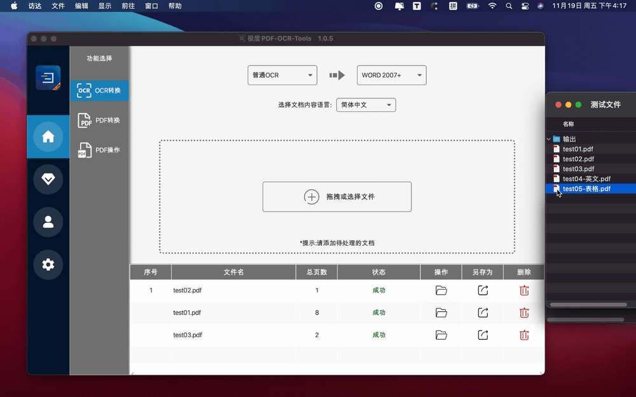Open Control Center in the menu bar
Viewport: 636px width, 397px height.
525,6
